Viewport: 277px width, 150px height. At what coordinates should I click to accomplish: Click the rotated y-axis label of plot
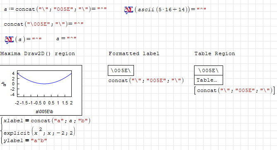point(4,84)
